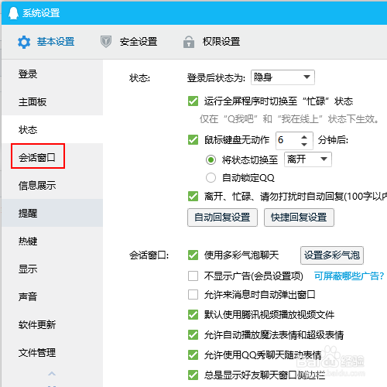The image size is (387, 387).
Task: Select 热键 in the sidebar
Action: click(x=53, y=241)
